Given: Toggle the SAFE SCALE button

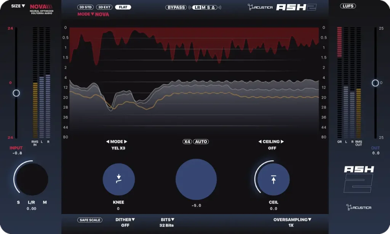Looking at the screenshot, I should [x=90, y=220].
